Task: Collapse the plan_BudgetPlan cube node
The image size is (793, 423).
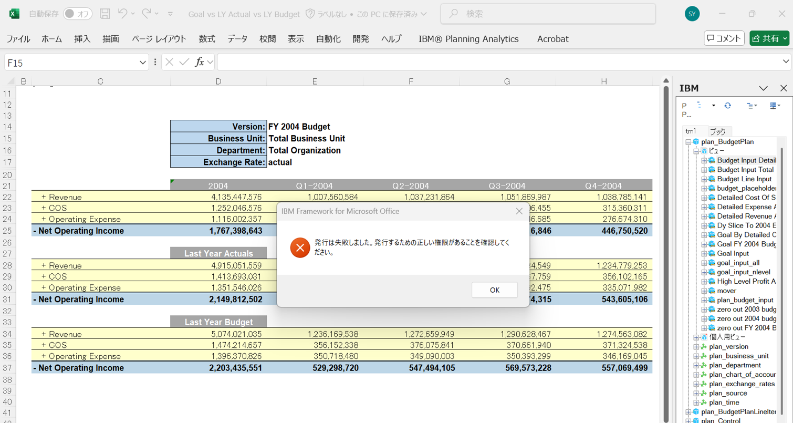Action: (x=688, y=142)
